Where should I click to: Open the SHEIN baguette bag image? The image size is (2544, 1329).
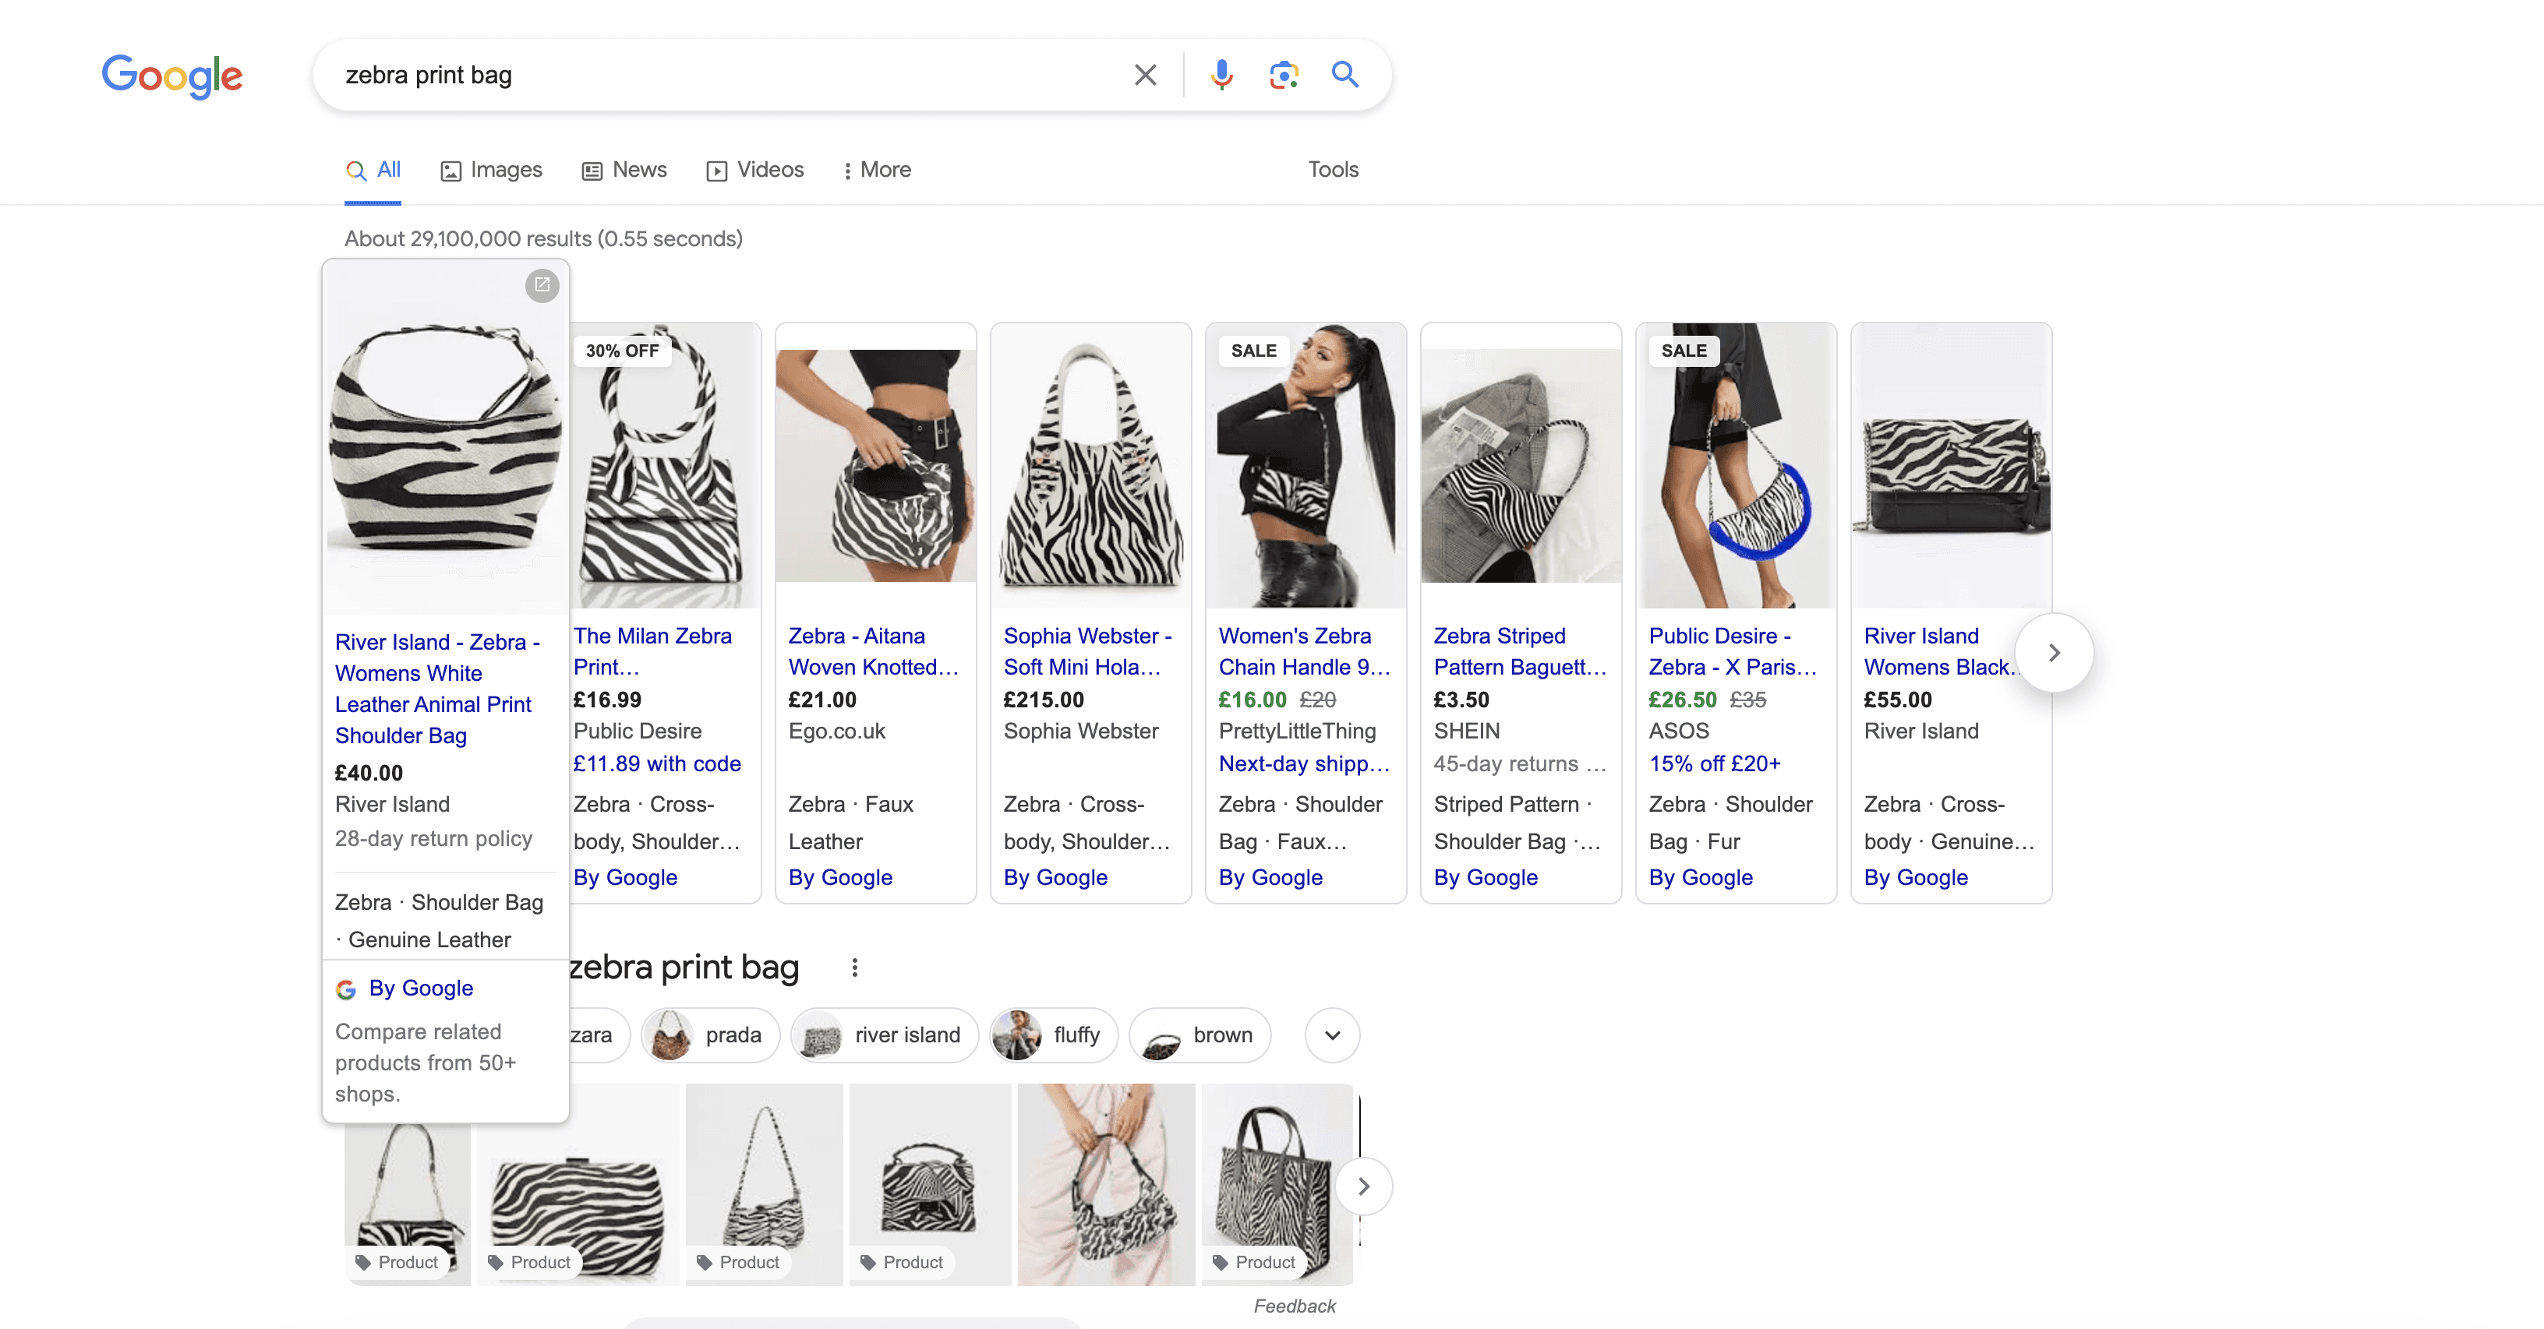click(1521, 465)
